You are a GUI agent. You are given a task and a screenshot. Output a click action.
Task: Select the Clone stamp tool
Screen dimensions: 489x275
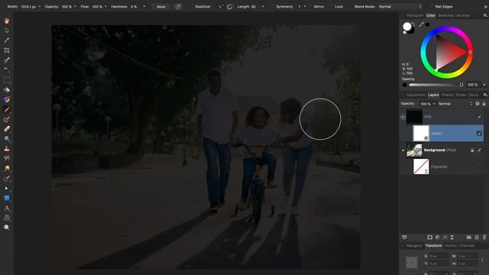[x=7, y=149]
